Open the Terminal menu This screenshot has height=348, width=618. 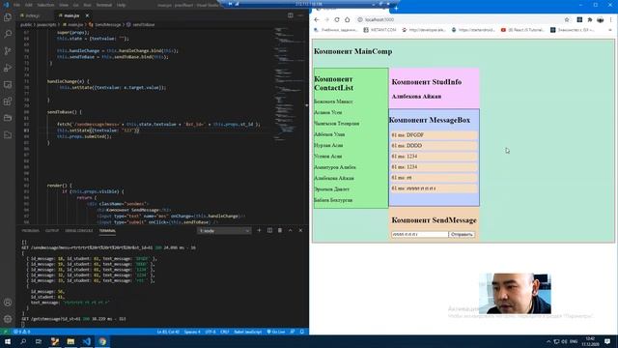103,5
